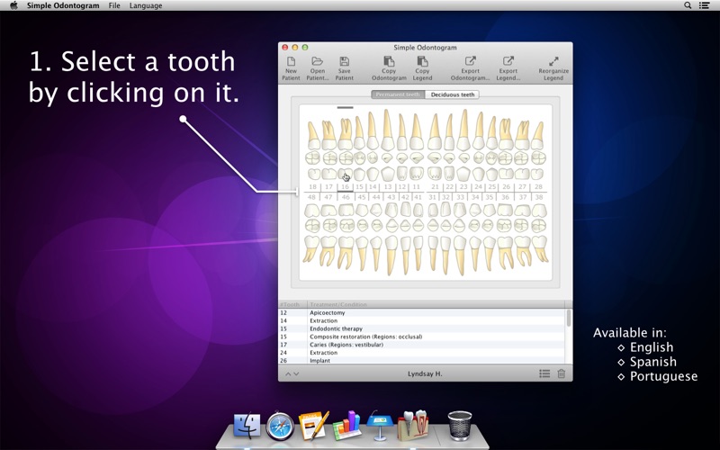Copy the odontogram to the clipboard

click(389, 68)
